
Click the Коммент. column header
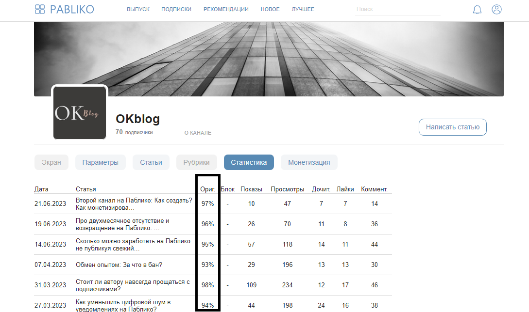point(375,189)
